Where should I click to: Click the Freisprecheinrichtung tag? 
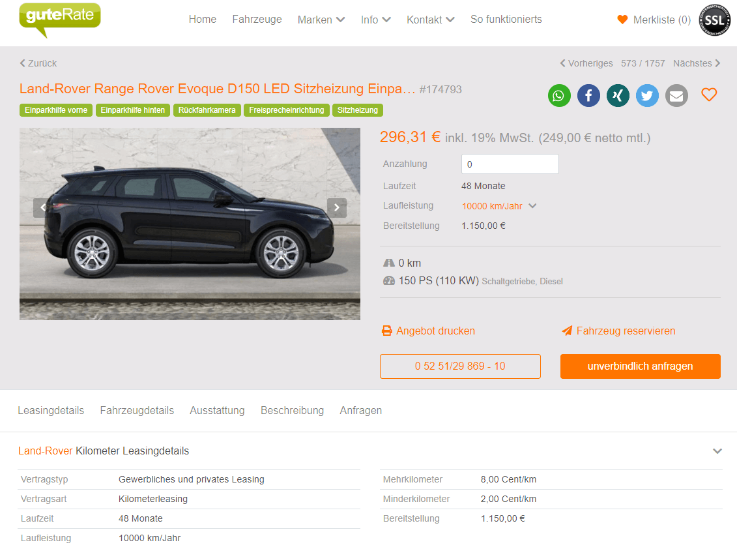(x=286, y=110)
